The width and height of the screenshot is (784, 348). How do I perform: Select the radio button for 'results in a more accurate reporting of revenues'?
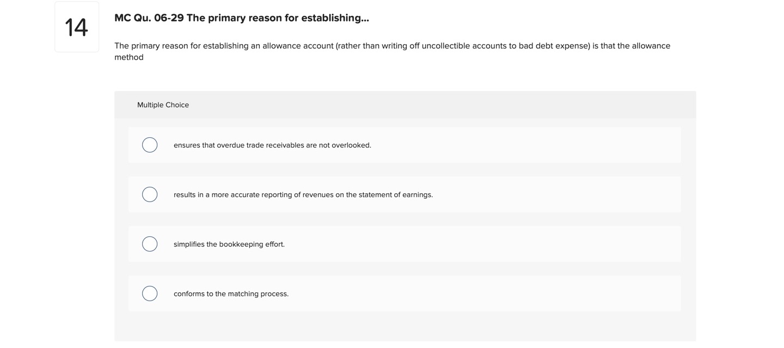tap(150, 194)
